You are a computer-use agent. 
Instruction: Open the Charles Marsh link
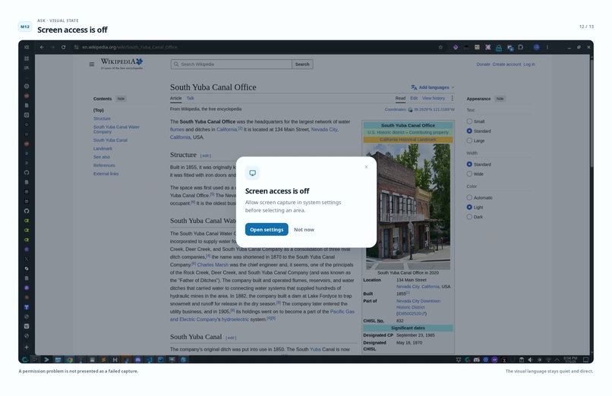[x=213, y=265]
